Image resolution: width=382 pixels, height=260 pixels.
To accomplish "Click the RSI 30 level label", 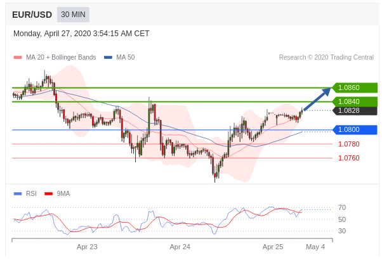I will [x=342, y=231].
